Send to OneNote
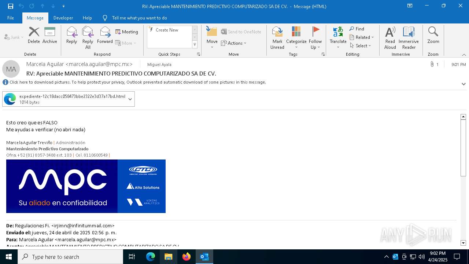469x264 pixels. click(241, 32)
